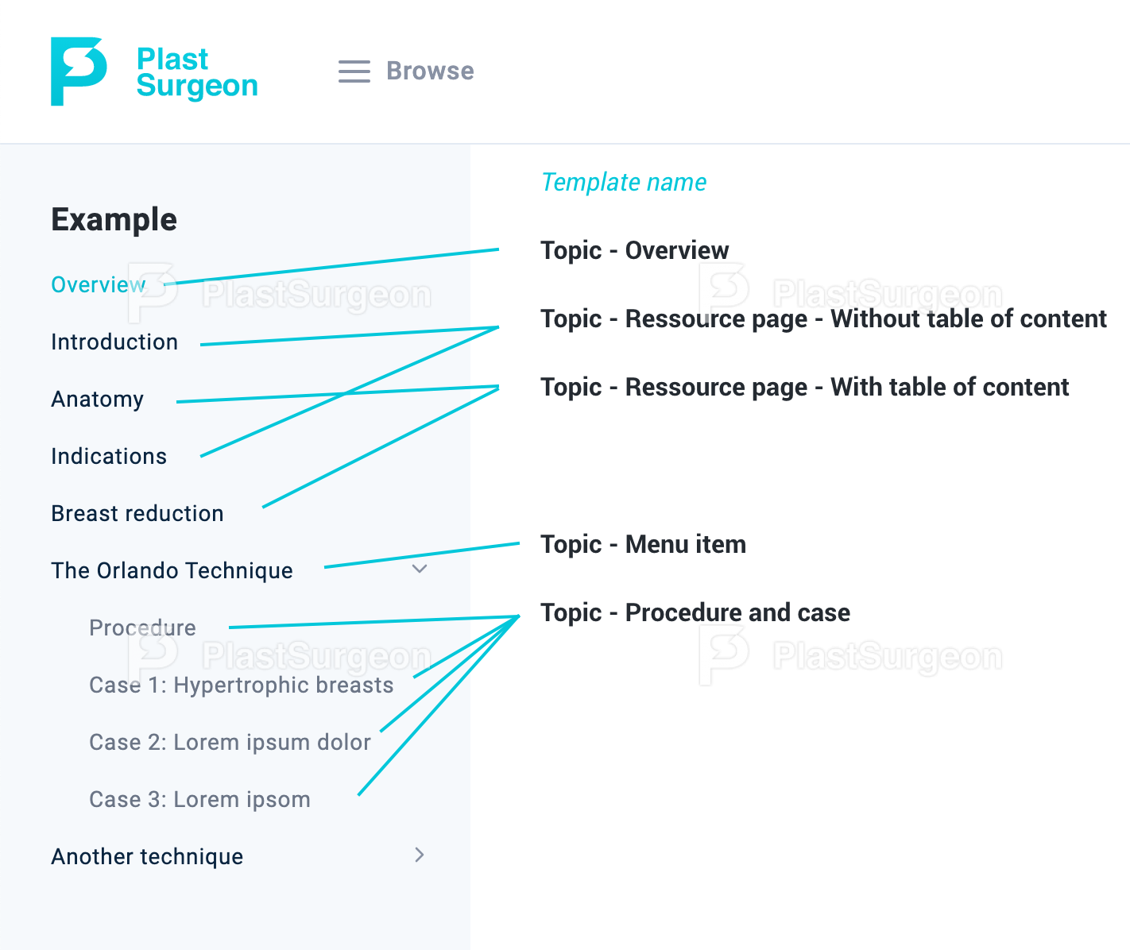Viewport: 1130px width, 950px height.
Task: Open the Procedure sub-item
Action: (x=142, y=628)
